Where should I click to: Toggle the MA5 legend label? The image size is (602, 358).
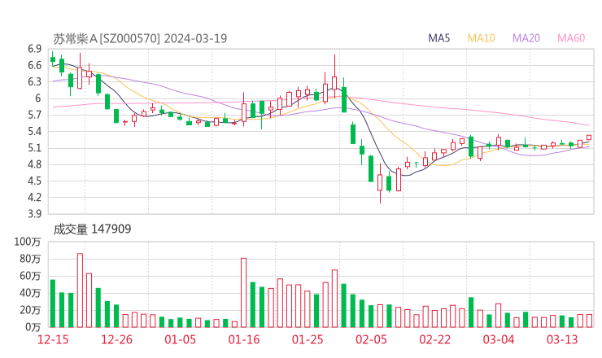439,38
